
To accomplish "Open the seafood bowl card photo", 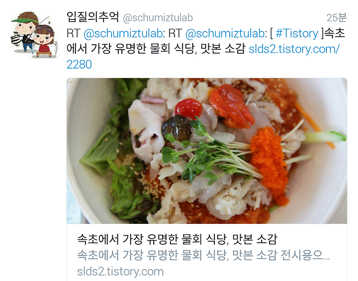I will pos(207,150).
